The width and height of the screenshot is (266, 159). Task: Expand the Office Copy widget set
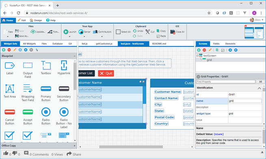74,146
